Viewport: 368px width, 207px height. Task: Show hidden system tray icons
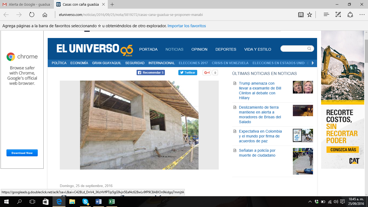tap(310, 202)
